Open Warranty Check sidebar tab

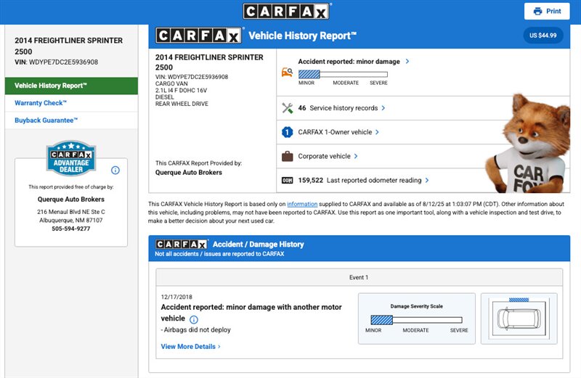(71, 103)
